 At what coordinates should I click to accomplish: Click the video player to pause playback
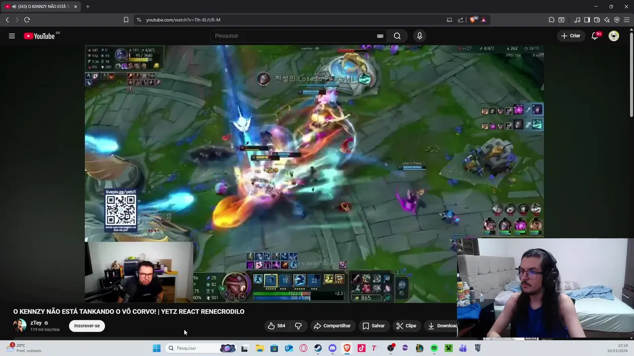click(x=314, y=174)
